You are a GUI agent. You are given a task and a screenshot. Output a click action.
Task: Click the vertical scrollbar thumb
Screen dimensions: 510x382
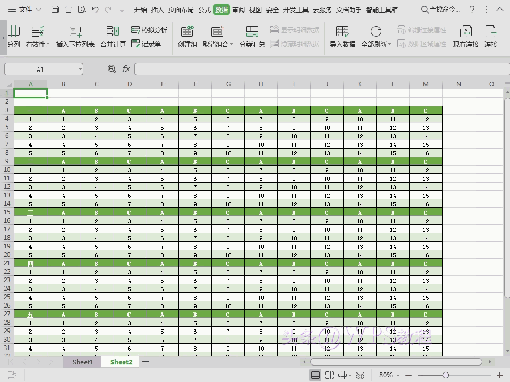coord(507,197)
